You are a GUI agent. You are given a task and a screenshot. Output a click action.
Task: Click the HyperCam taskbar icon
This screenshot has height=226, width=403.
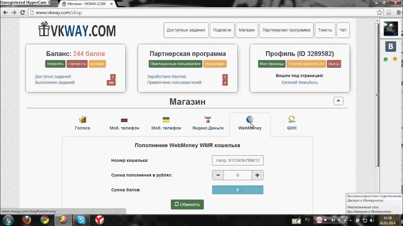[63, 220]
